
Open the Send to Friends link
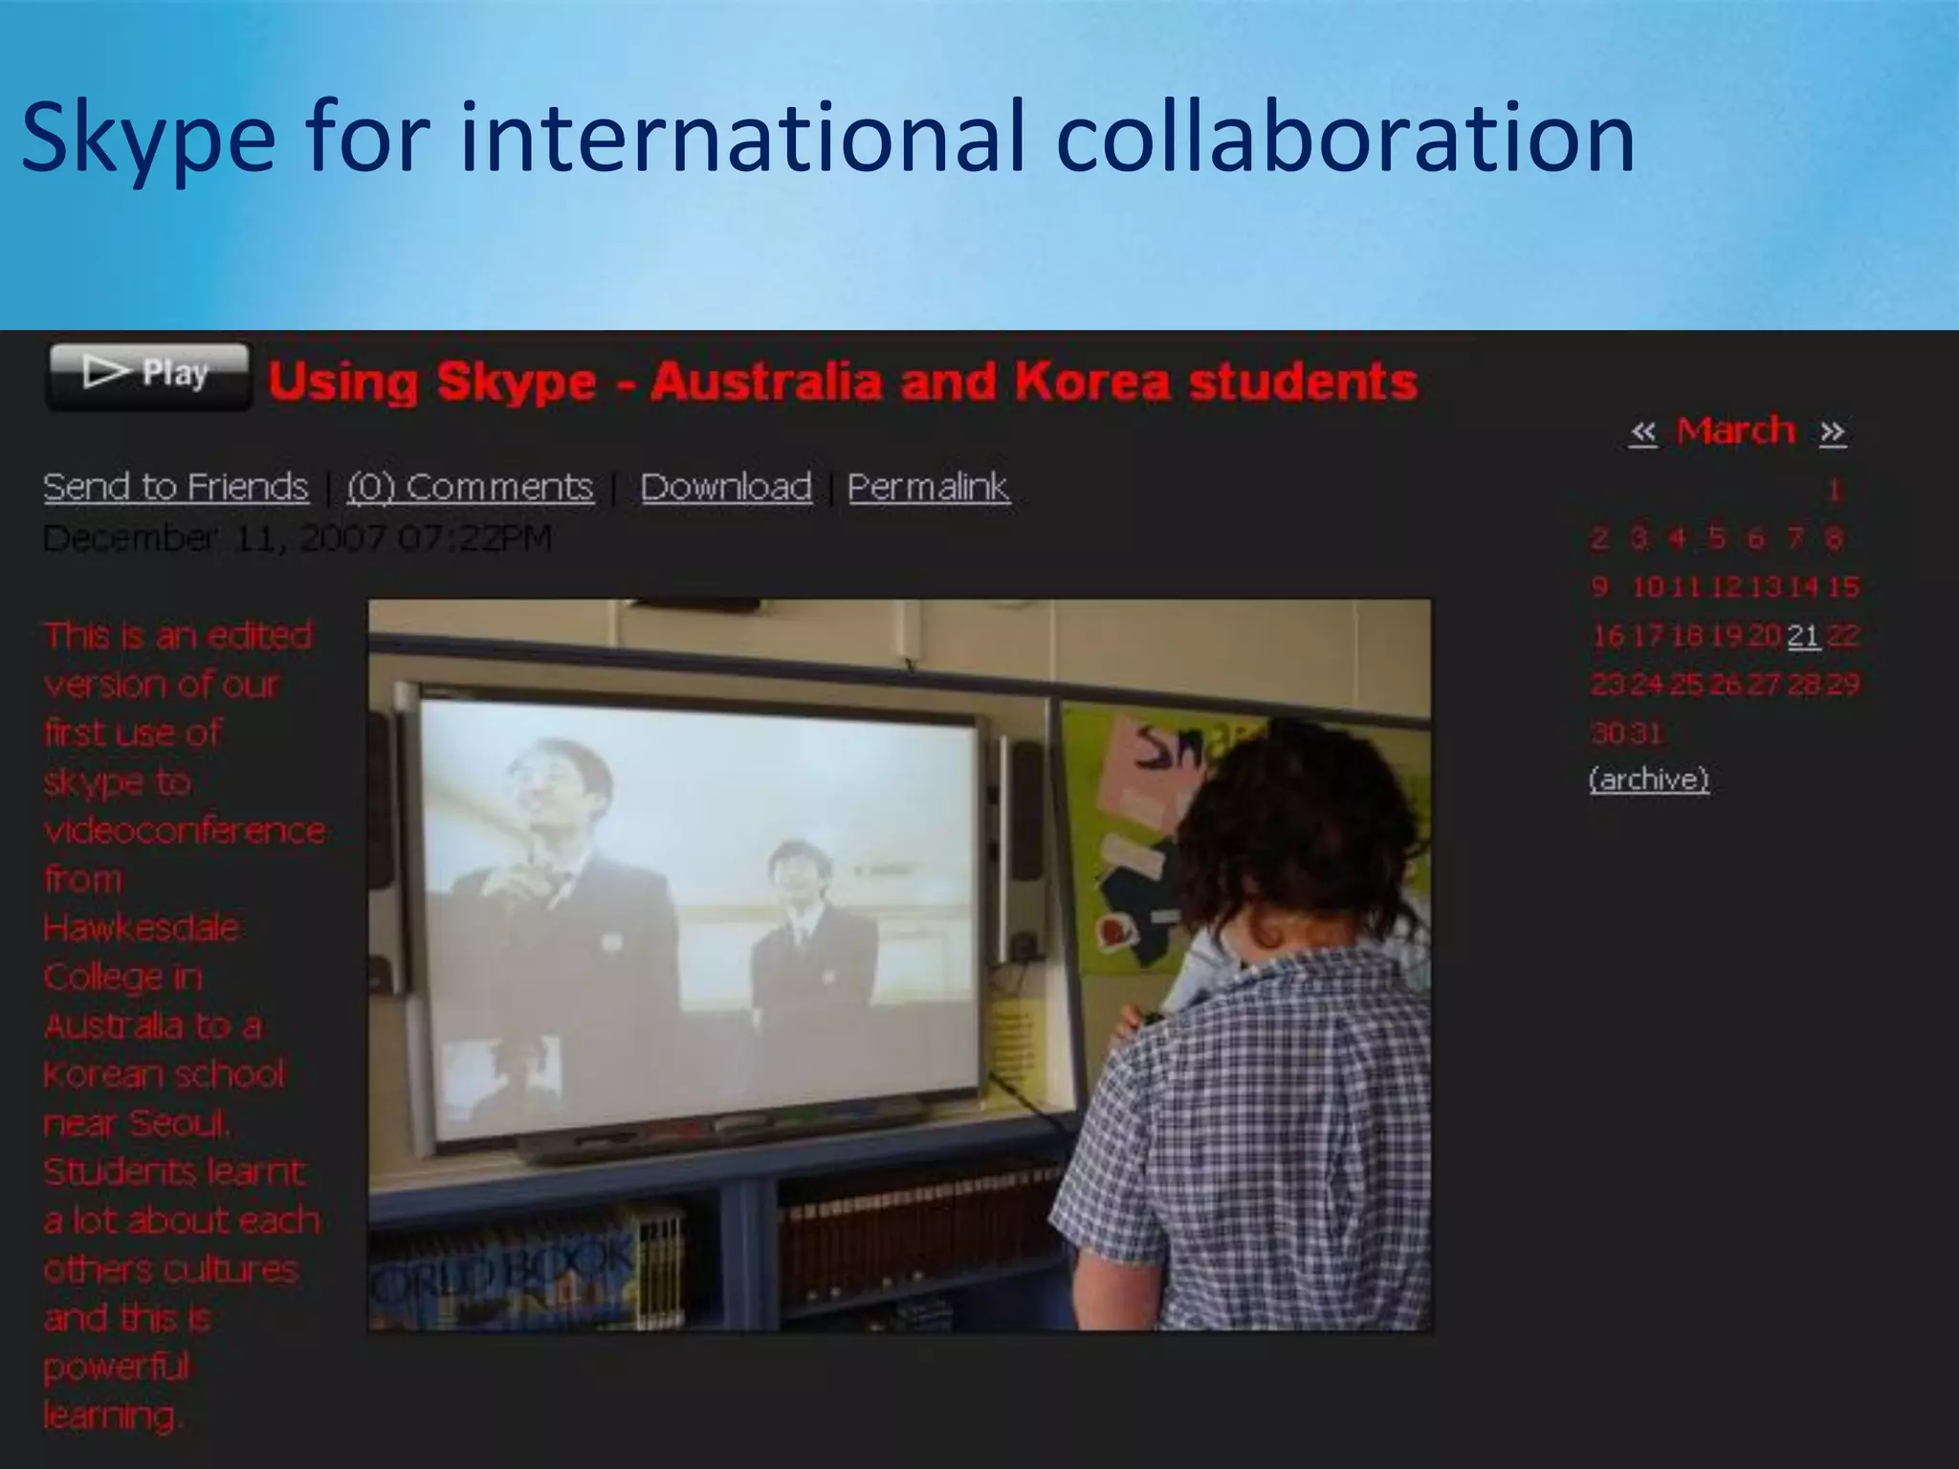[176, 487]
